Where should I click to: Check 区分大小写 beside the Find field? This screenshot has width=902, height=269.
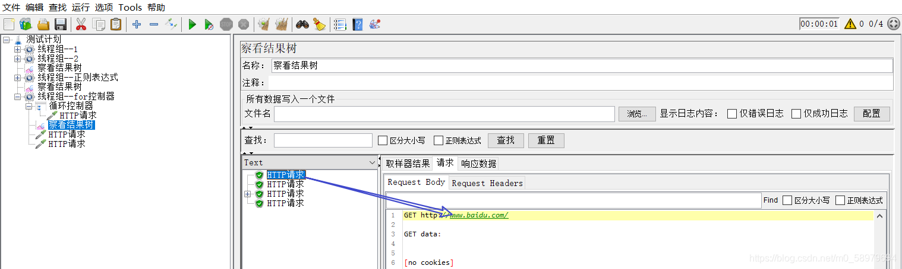pyautogui.click(x=787, y=200)
